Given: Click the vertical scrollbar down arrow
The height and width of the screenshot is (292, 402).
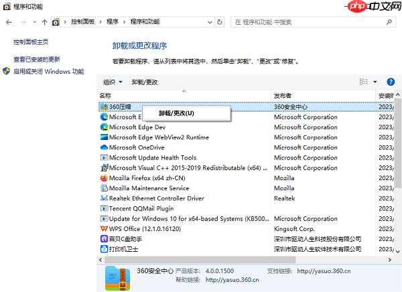Looking at the screenshot, I should 398,252.
